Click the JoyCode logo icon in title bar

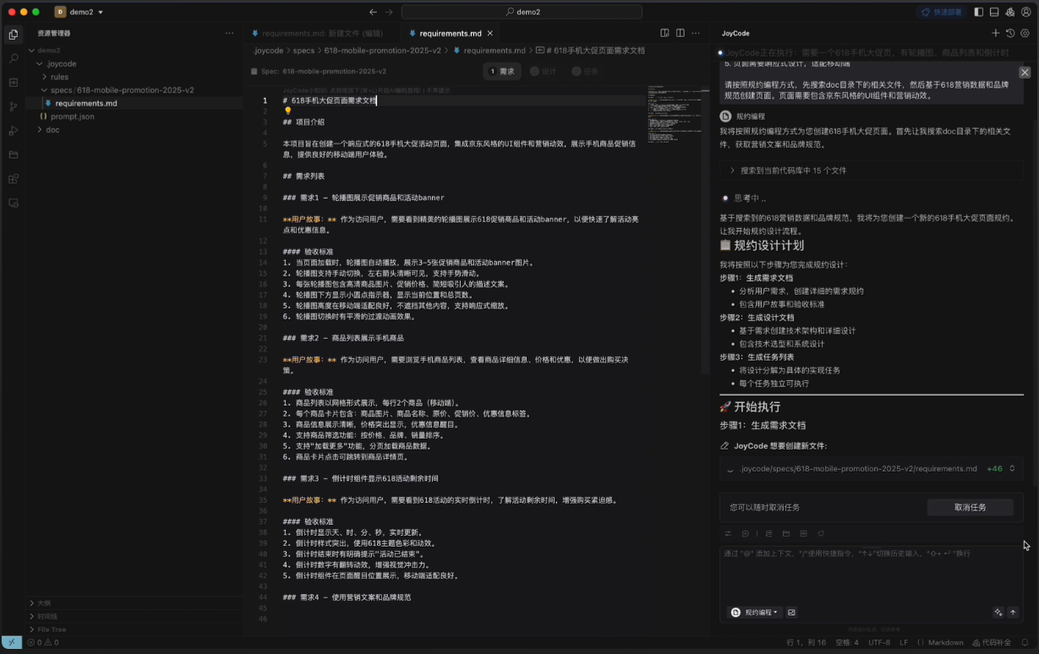1010,12
